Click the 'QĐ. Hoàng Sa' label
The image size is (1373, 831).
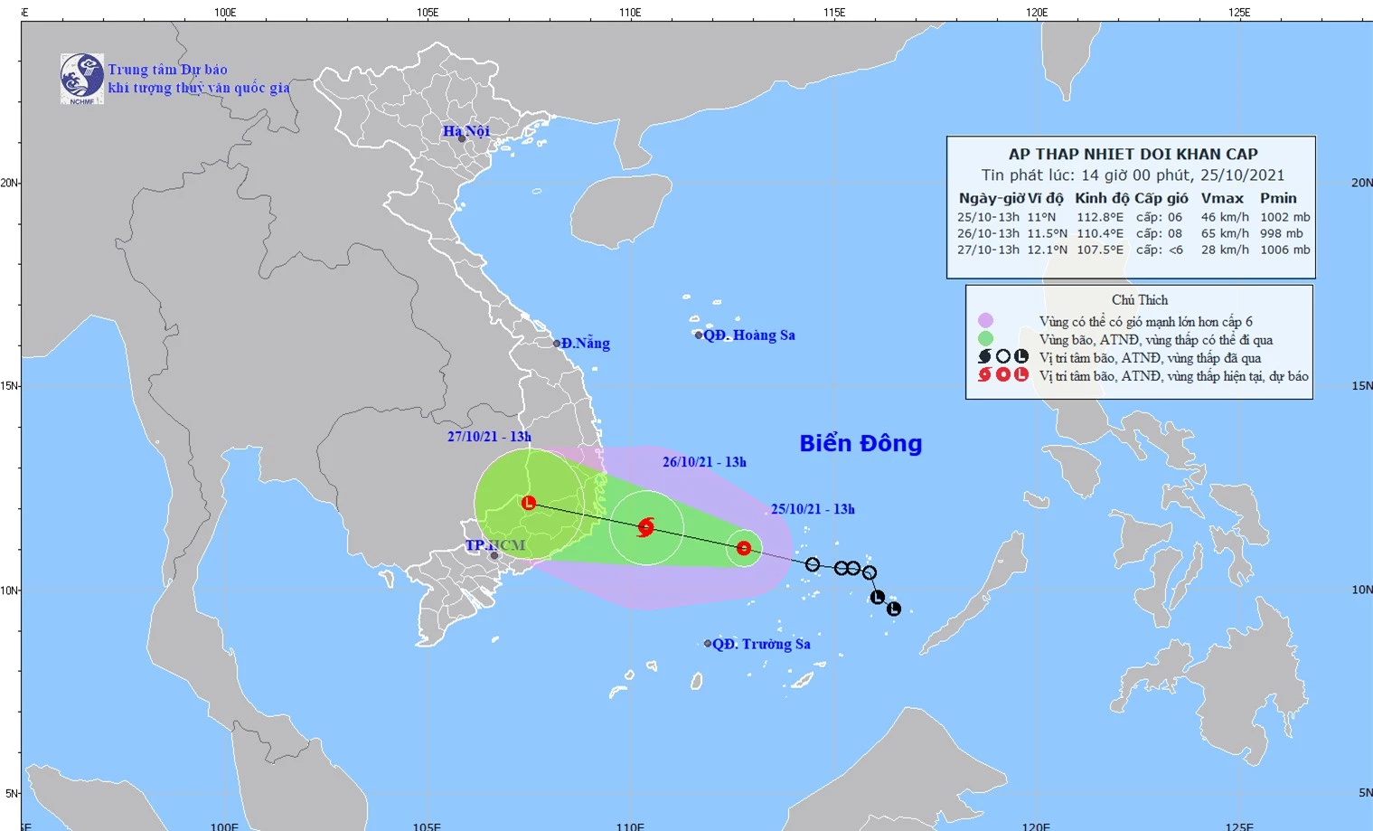click(x=749, y=335)
